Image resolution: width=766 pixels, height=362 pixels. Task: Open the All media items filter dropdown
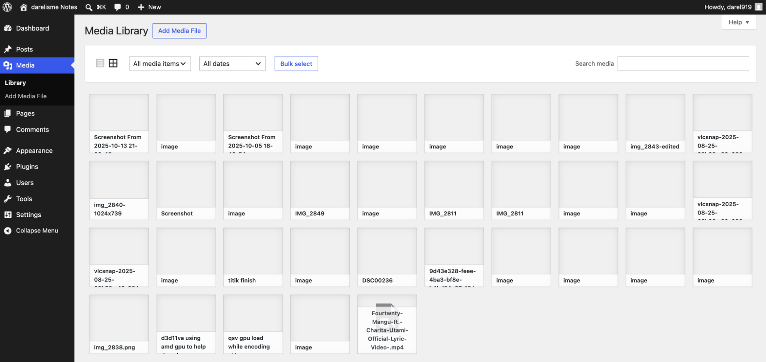160,63
